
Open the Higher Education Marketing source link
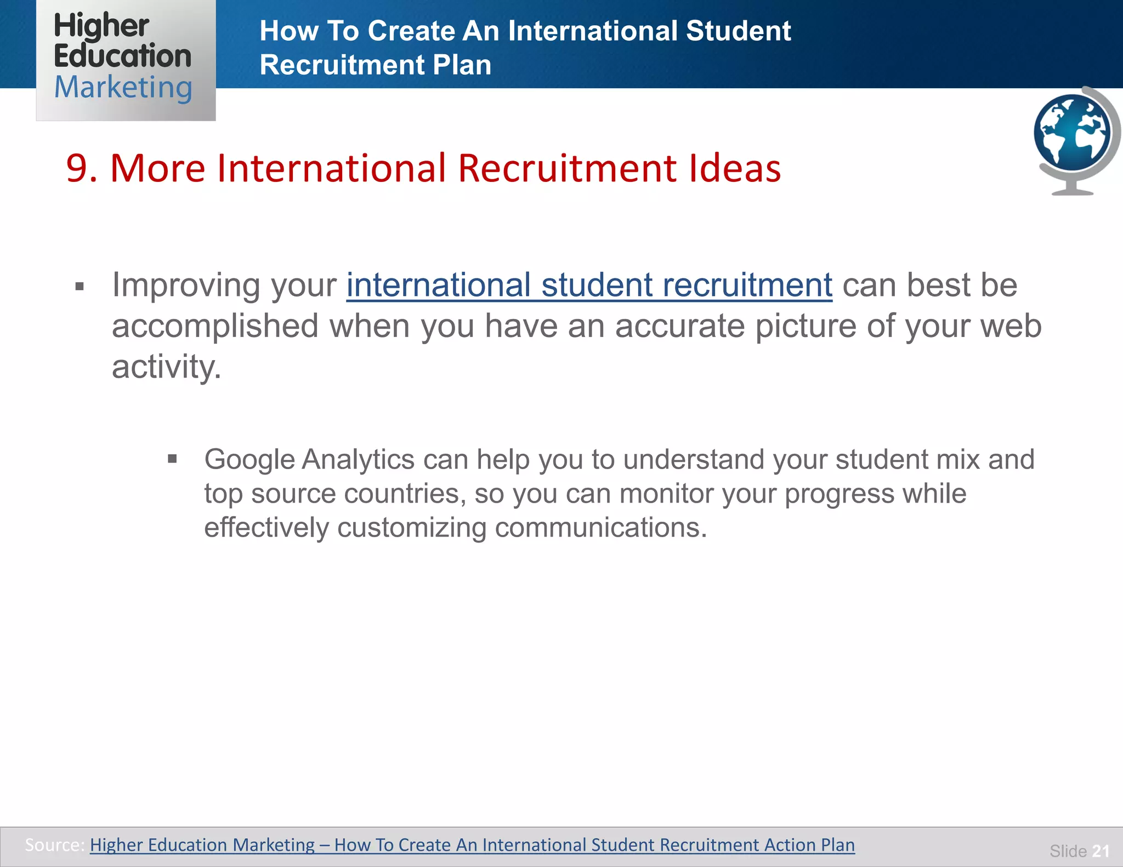[472, 845]
